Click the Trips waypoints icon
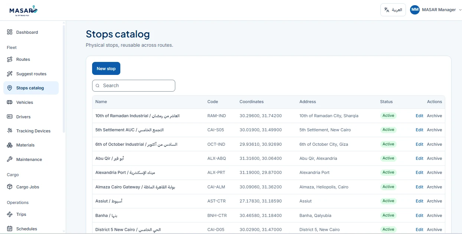Viewport: 462px width, 234px height. (10, 214)
